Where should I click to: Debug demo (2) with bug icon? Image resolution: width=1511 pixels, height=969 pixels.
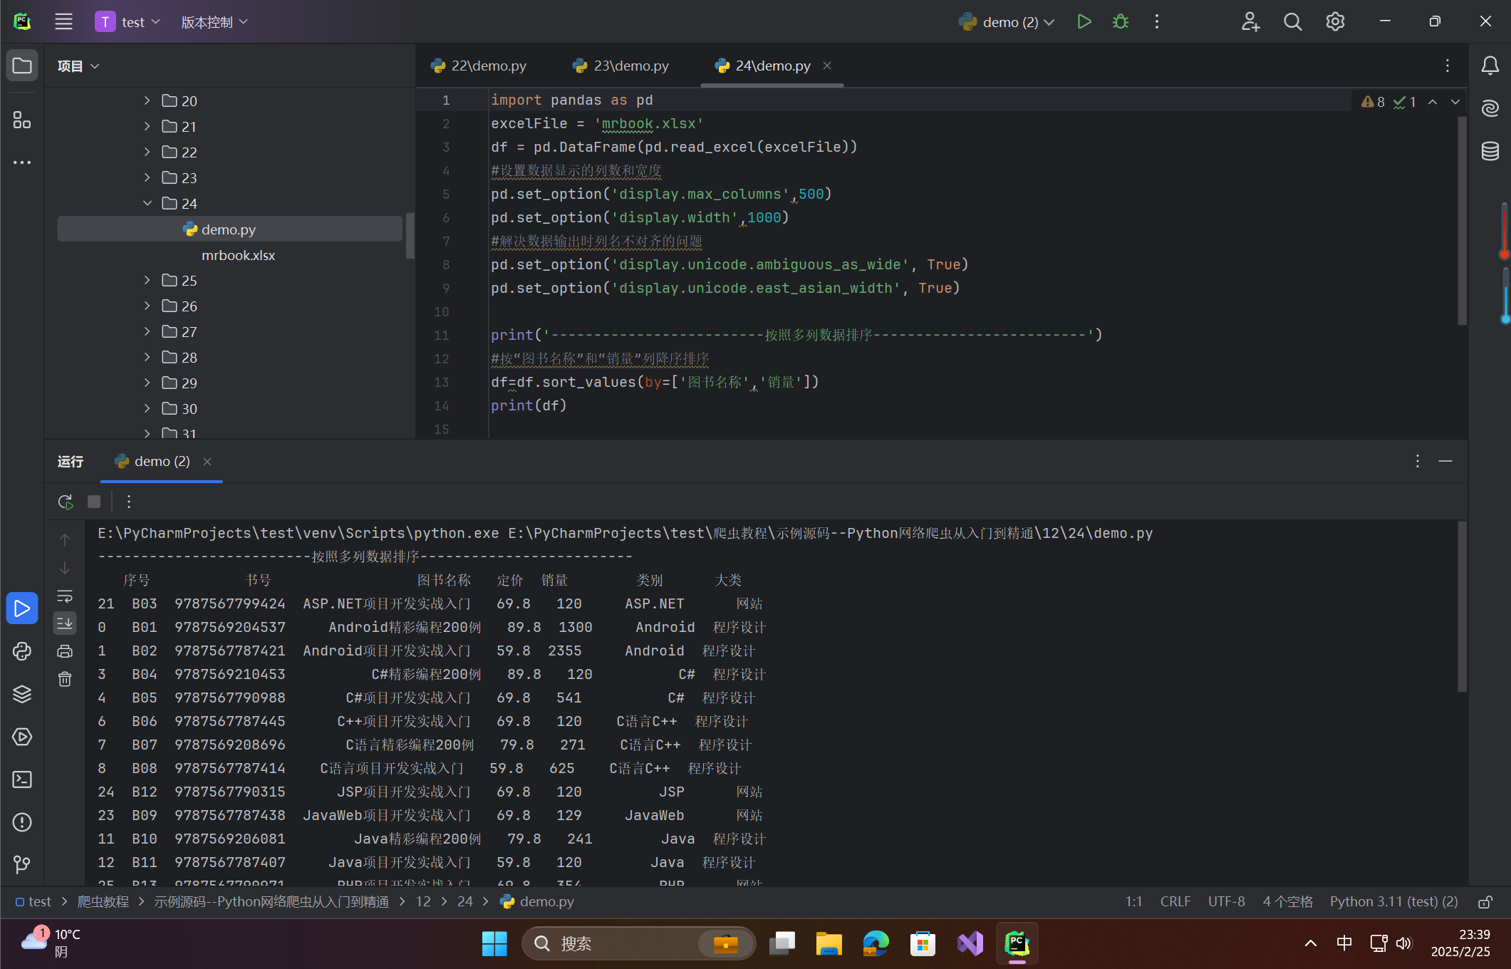click(1121, 21)
